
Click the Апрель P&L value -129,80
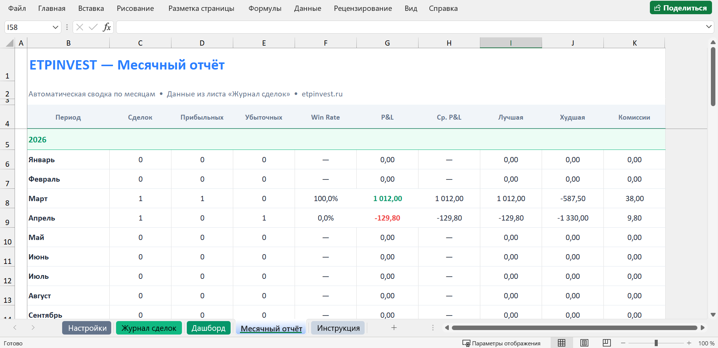pos(387,218)
